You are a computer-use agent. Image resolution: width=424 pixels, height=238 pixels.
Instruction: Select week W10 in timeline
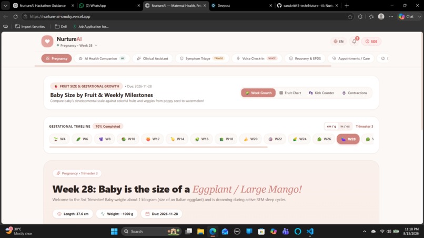click(128, 139)
